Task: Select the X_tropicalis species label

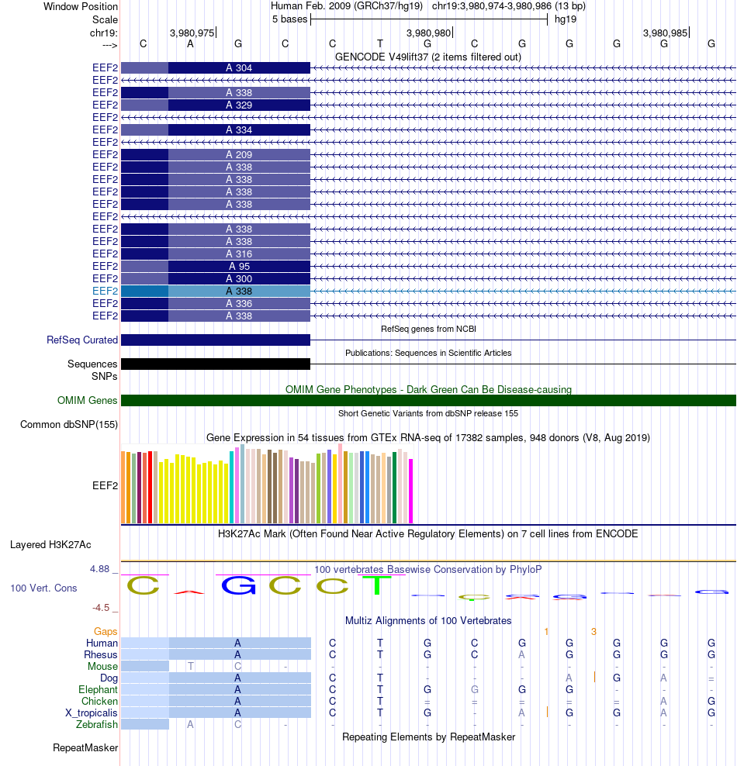Action: [92, 713]
